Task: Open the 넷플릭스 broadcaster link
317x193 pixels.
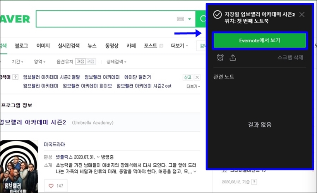Action: tap(63, 157)
